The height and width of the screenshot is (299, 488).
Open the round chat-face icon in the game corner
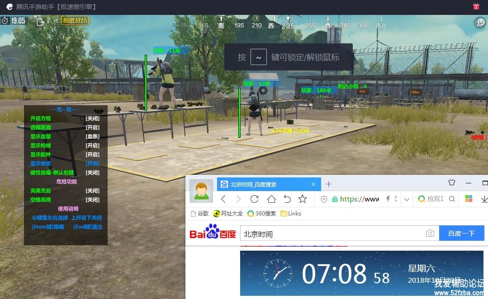[479, 23]
